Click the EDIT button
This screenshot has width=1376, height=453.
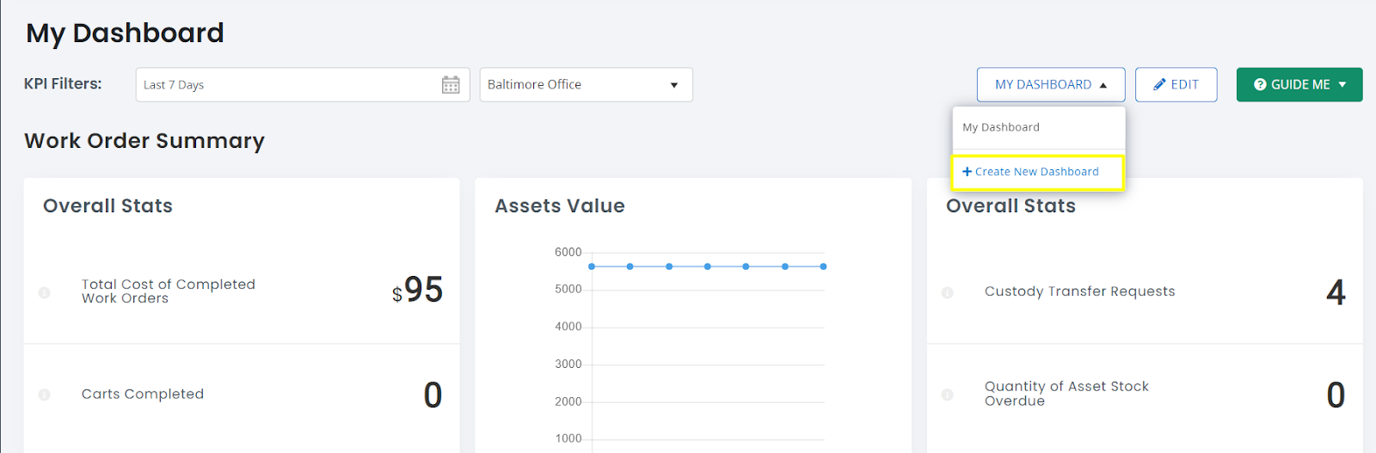point(1176,84)
